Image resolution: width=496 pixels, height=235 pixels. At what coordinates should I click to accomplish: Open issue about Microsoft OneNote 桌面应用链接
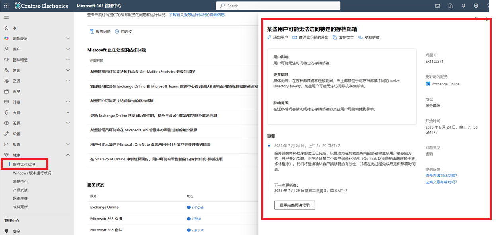coord(150,144)
